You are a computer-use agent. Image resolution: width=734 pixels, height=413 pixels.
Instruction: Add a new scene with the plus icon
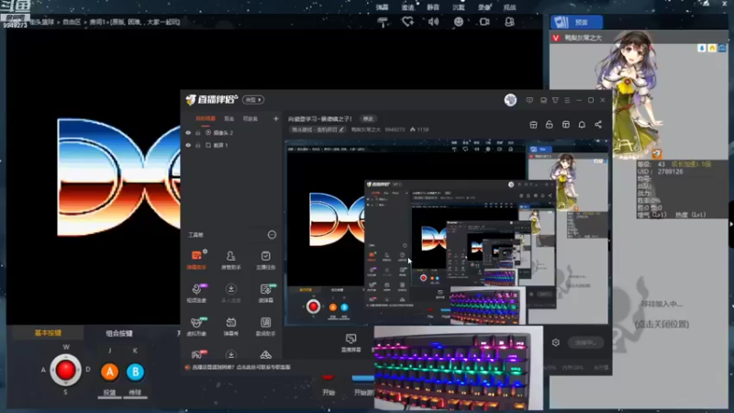(x=276, y=118)
